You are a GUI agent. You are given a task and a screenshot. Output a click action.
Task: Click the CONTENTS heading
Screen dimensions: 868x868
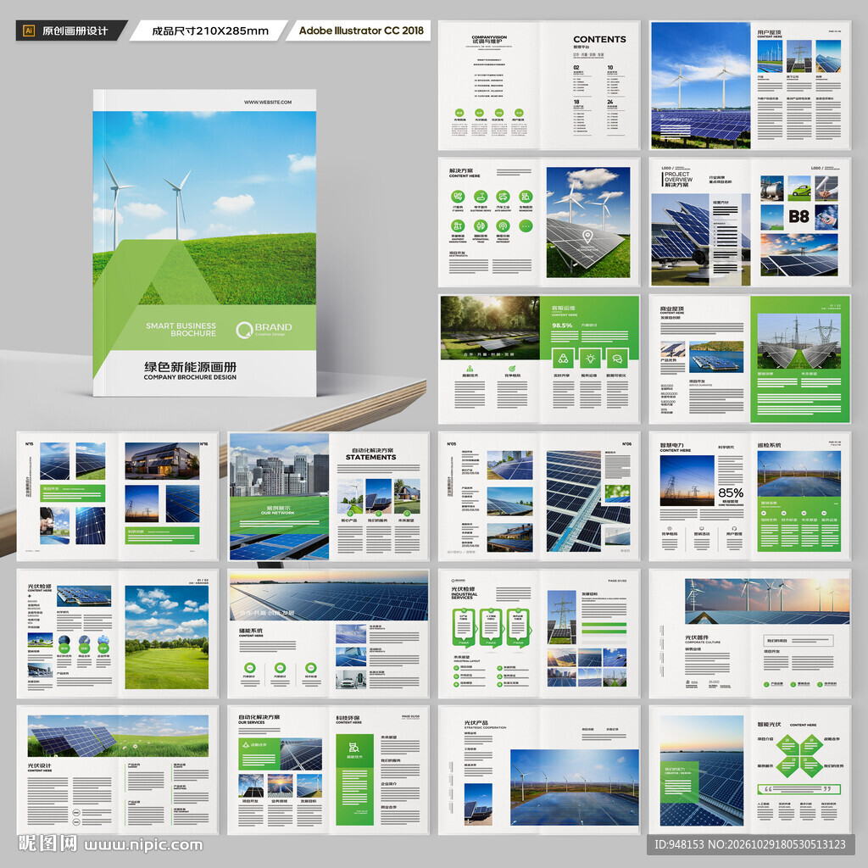599,39
